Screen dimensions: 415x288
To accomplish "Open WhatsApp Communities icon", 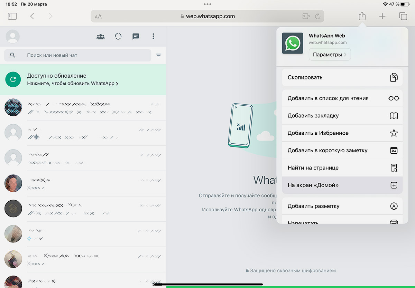I will pos(101,36).
